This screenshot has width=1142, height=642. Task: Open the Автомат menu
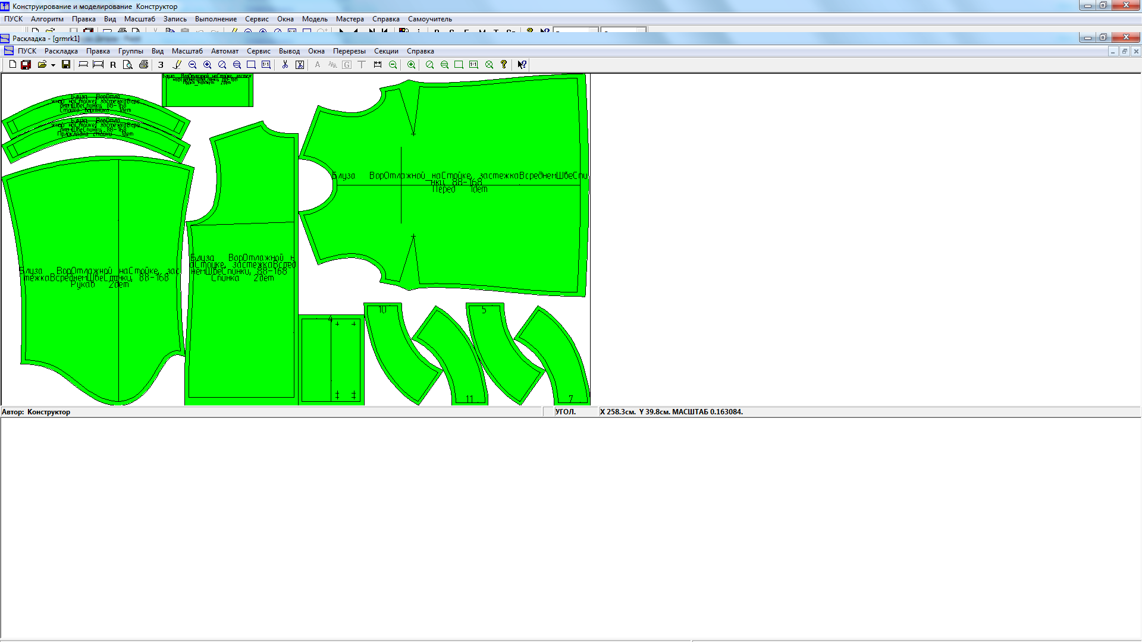pos(225,51)
